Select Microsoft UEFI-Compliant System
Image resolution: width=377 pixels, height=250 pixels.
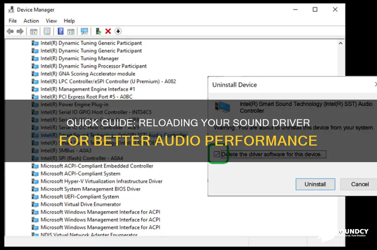[75, 197]
